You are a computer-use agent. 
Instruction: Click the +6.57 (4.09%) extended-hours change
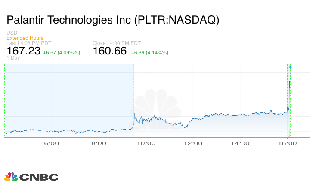tap(62, 52)
